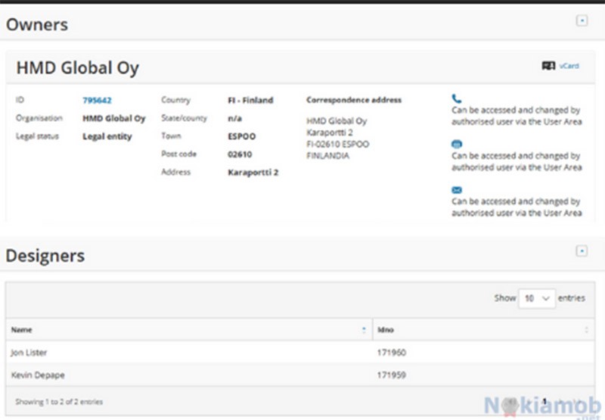Select the Jon Lister designer row

29,353
